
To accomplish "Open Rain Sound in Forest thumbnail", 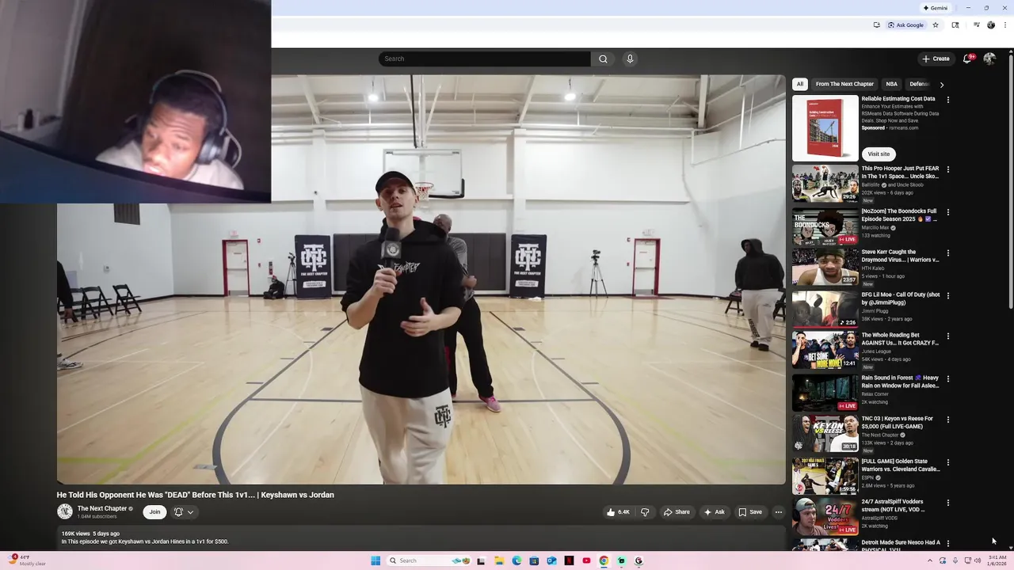I will point(825,392).
